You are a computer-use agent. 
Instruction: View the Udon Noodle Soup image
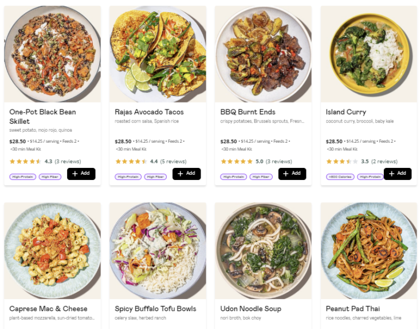point(263,251)
